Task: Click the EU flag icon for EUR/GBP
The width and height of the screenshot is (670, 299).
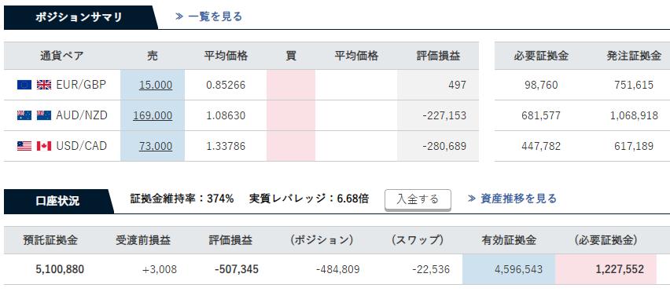Action: (24, 85)
